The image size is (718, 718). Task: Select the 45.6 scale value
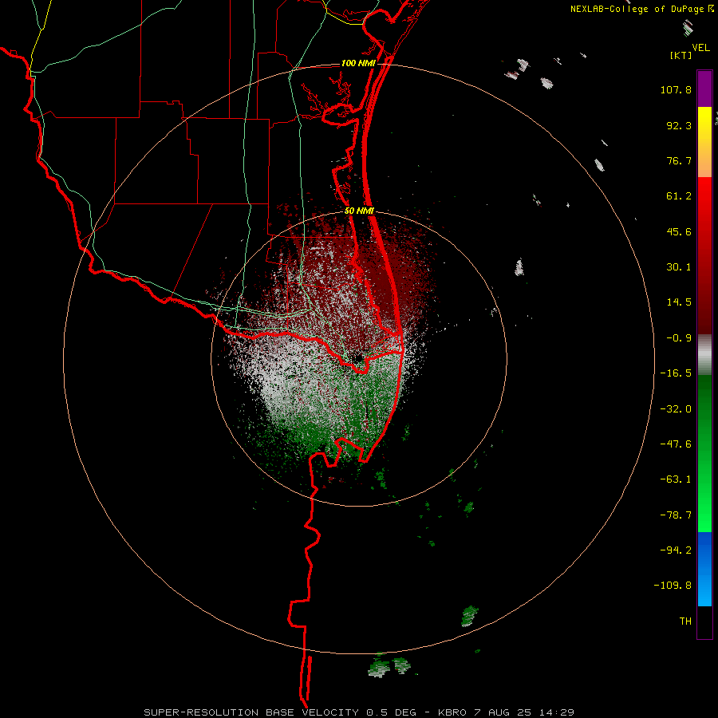pyautogui.click(x=679, y=231)
